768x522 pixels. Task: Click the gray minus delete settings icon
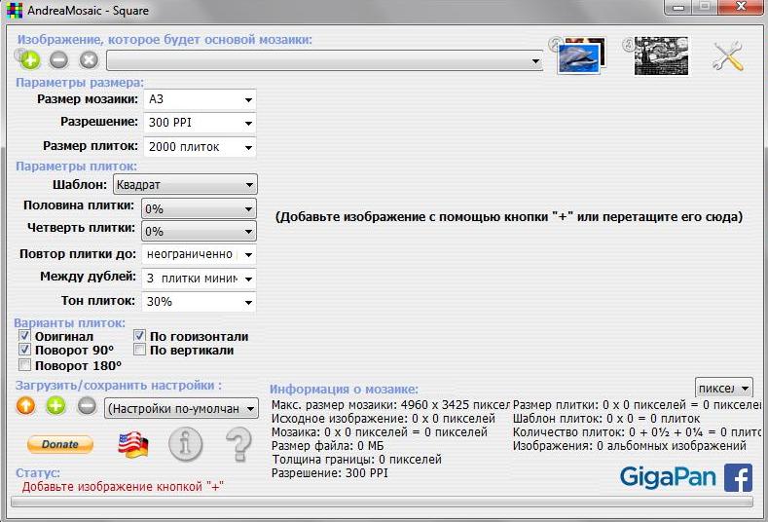click(88, 406)
